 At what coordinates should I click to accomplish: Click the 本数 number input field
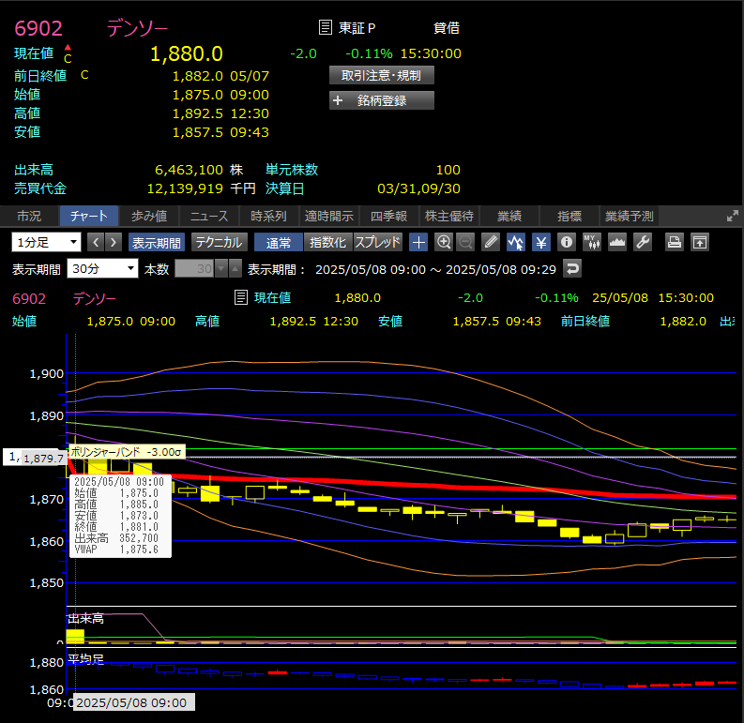[194, 269]
